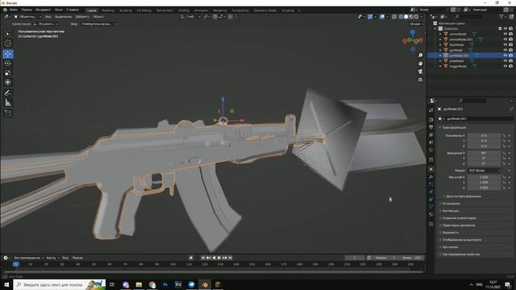Open the Файл menu
The width and height of the screenshot is (516, 290).
pyautogui.click(x=14, y=10)
